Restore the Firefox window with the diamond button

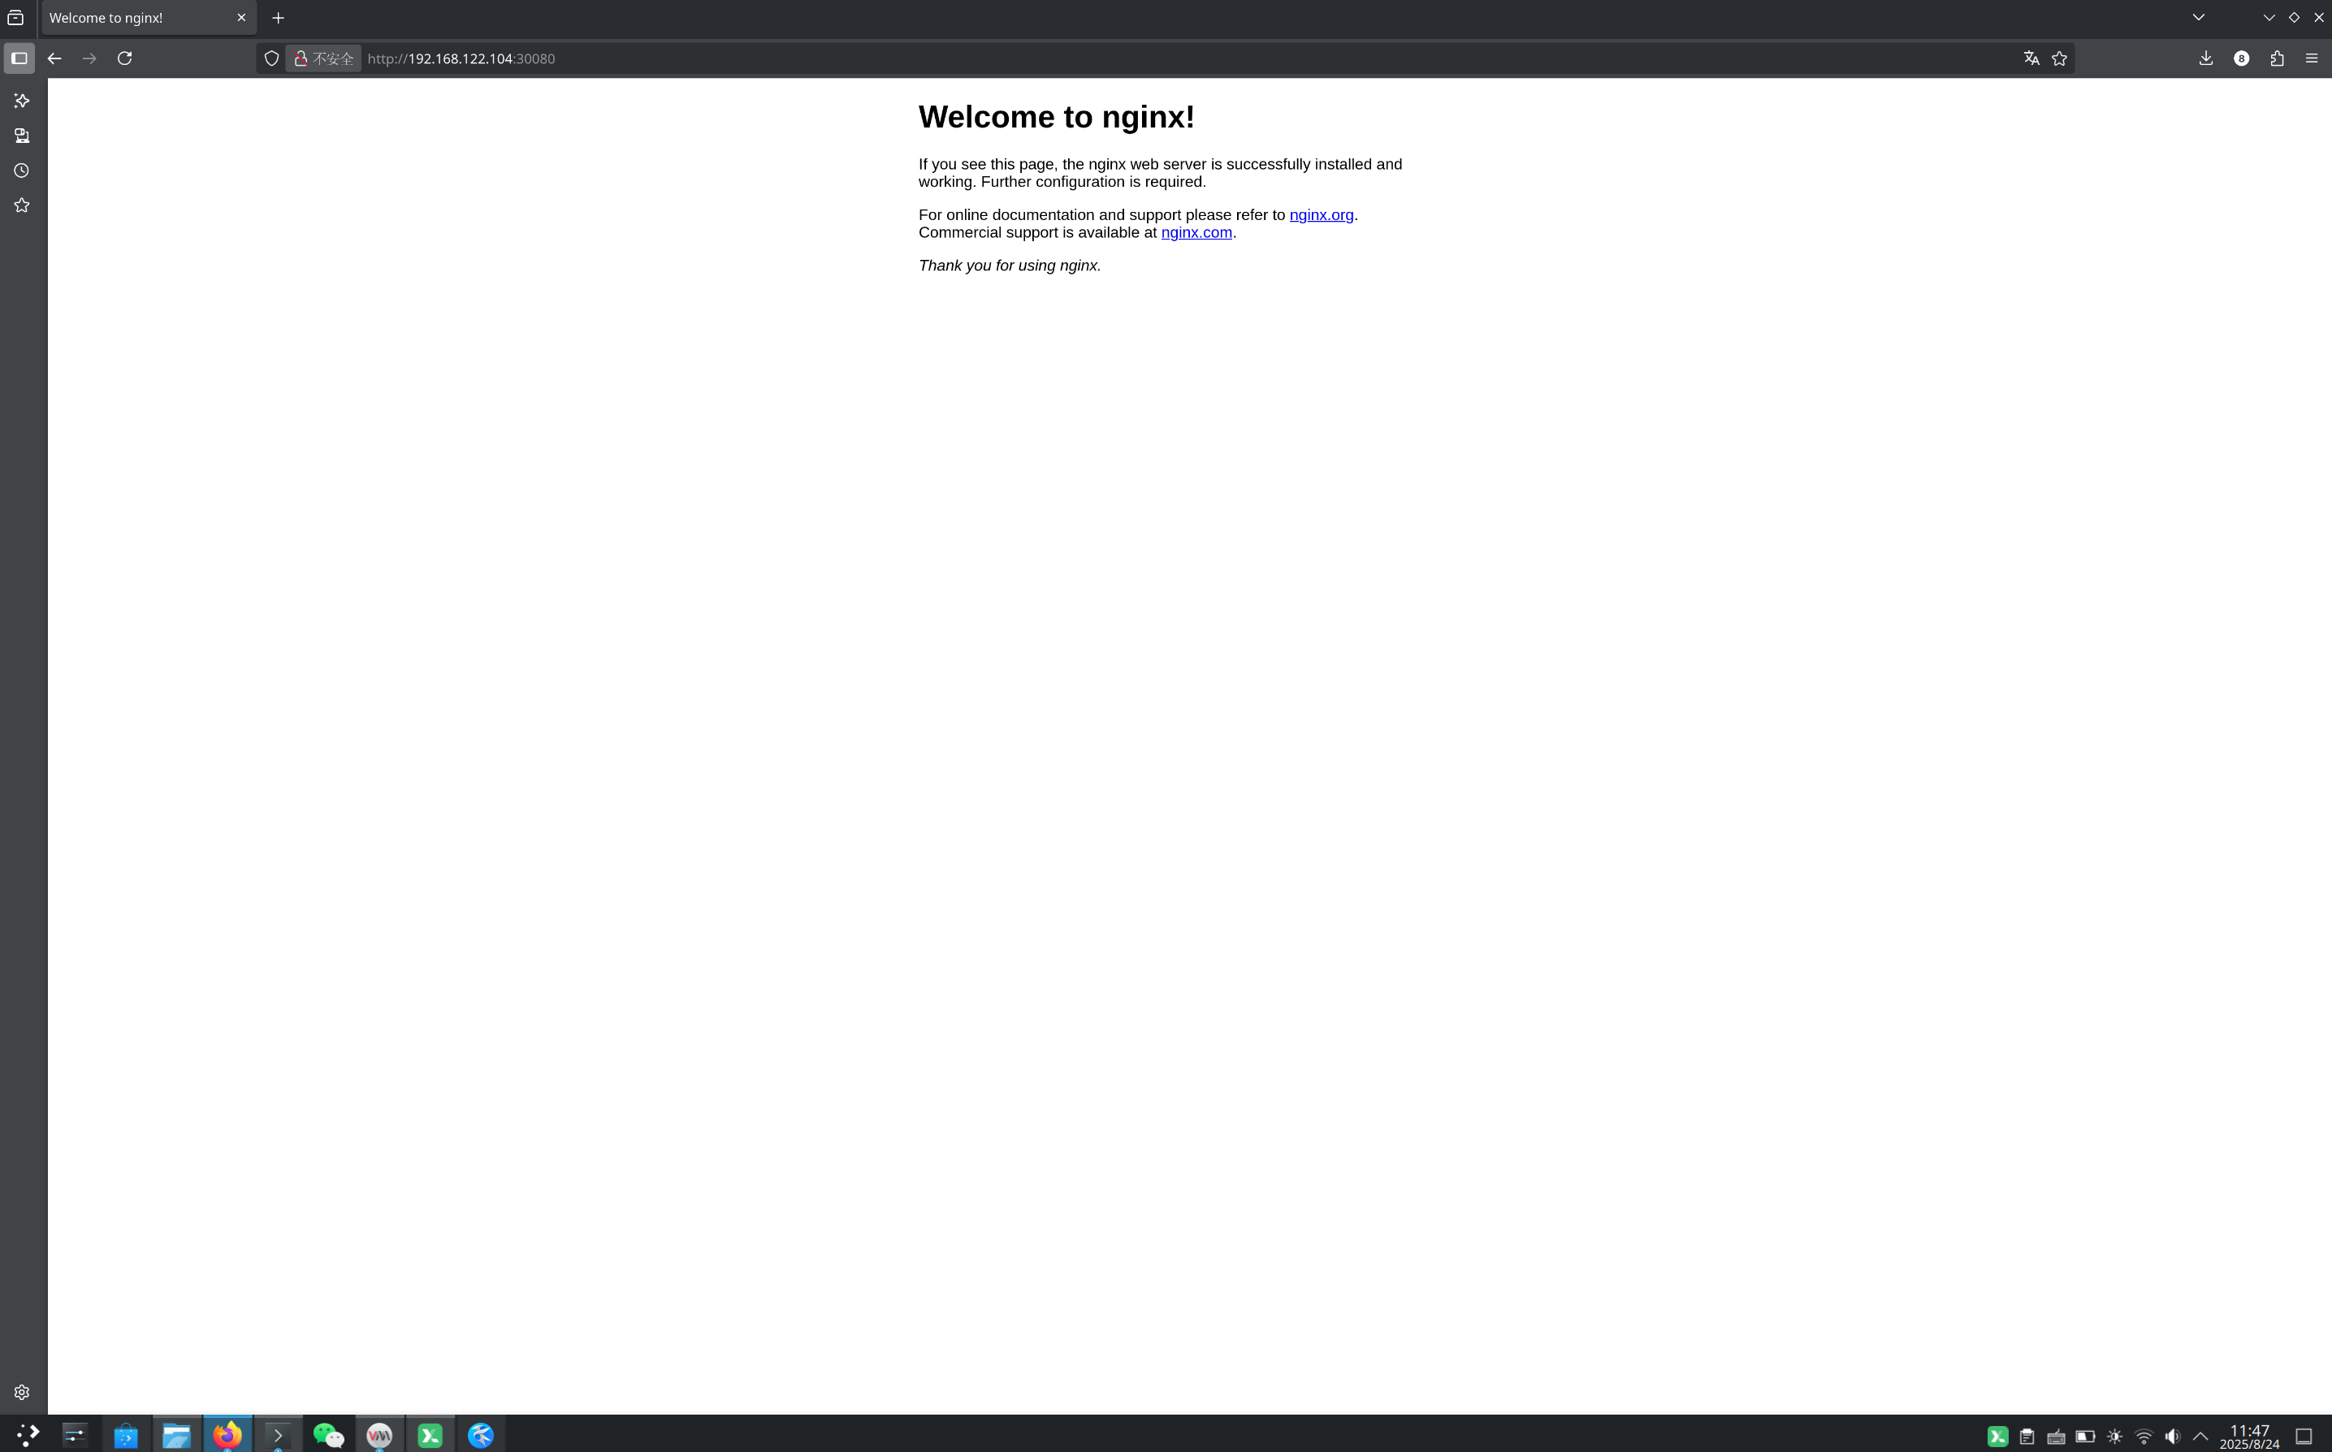click(x=2295, y=17)
